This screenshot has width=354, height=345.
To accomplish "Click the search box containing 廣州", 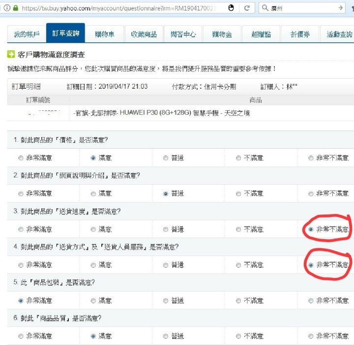I will pos(302,8).
